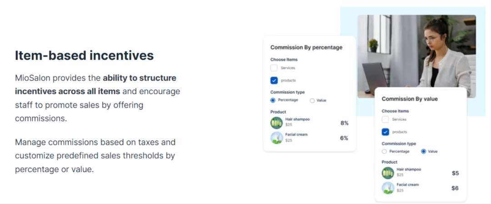Uncheck products box in Commission By value

point(385,132)
